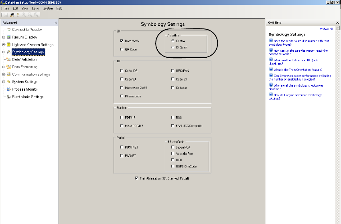
Task: Open help link about disabled symbology checkboxes
Action: (296, 87)
